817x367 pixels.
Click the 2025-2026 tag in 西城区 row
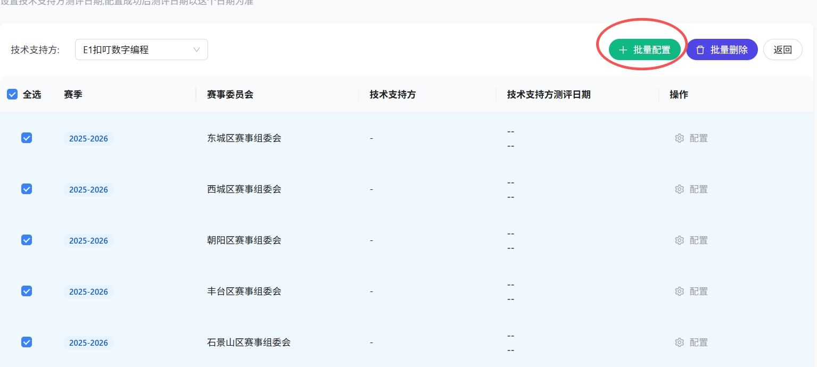[x=88, y=189]
